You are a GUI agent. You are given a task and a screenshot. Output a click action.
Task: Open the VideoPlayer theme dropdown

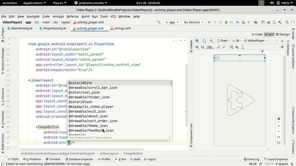pos(256,41)
